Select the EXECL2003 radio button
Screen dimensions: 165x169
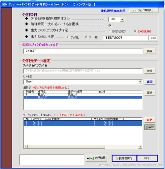click(110, 31)
